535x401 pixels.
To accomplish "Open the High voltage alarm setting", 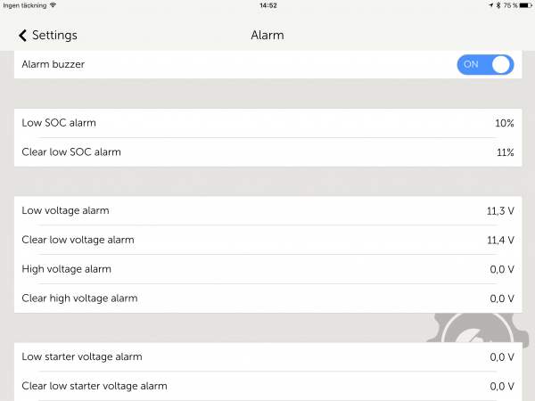I will point(267,269).
